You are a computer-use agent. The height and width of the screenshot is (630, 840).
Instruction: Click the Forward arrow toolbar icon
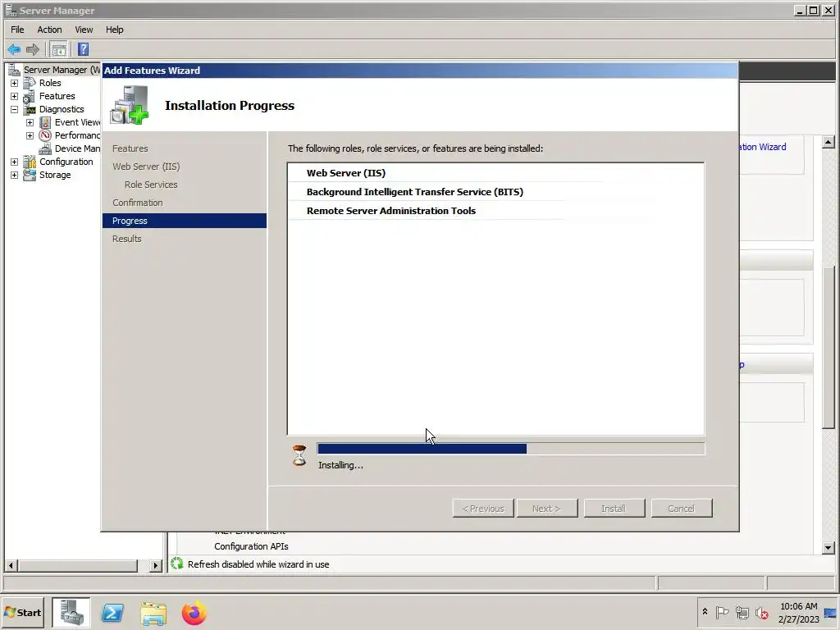click(33, 50)
